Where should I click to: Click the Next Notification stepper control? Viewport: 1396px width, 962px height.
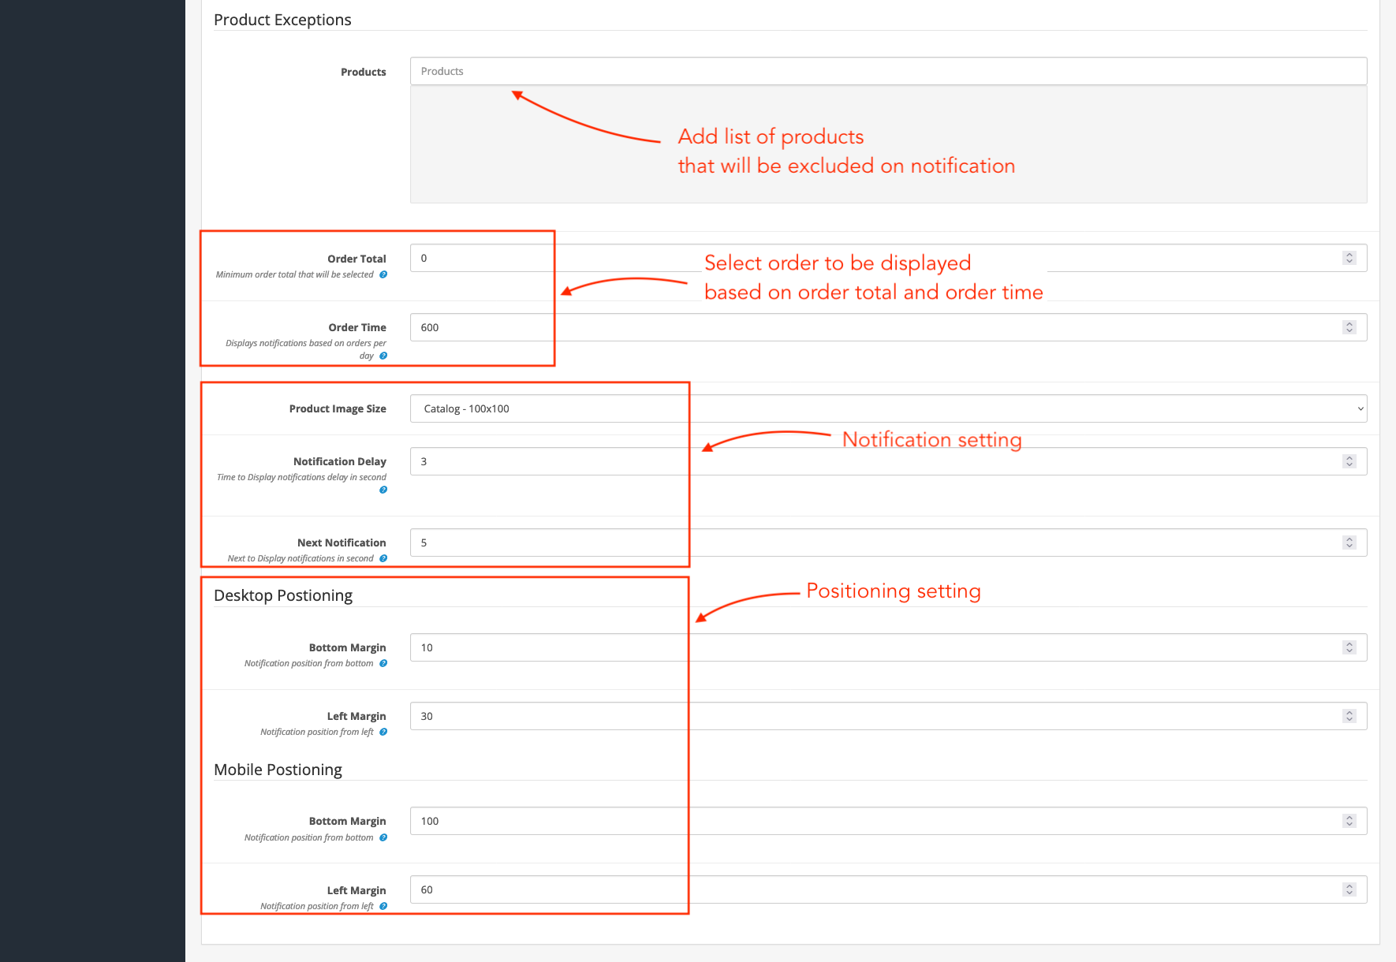click(x=1349, y=543)
